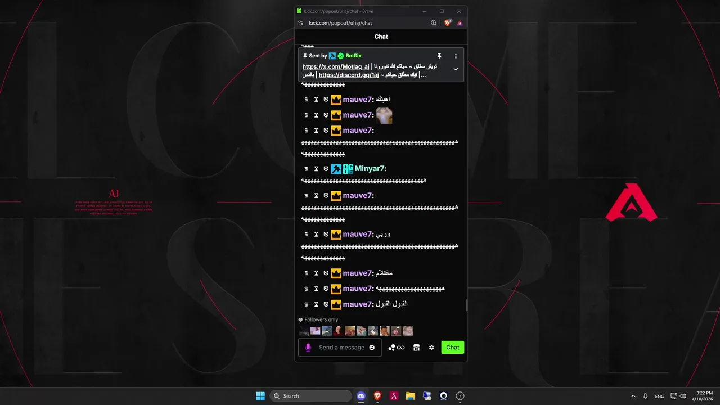
Task: Click the purple microphone icon in message box
Action: pyautogui.click(x=308, y=348)
